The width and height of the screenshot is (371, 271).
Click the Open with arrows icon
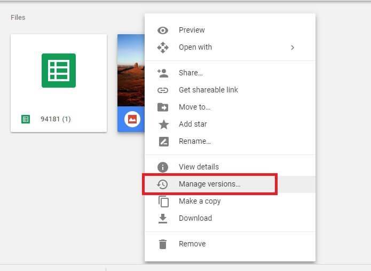(x=163, y=48)
